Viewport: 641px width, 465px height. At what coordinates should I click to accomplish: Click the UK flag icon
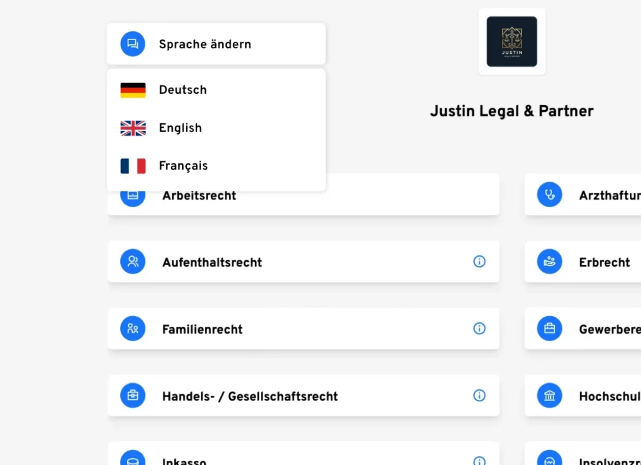[133, 128]
